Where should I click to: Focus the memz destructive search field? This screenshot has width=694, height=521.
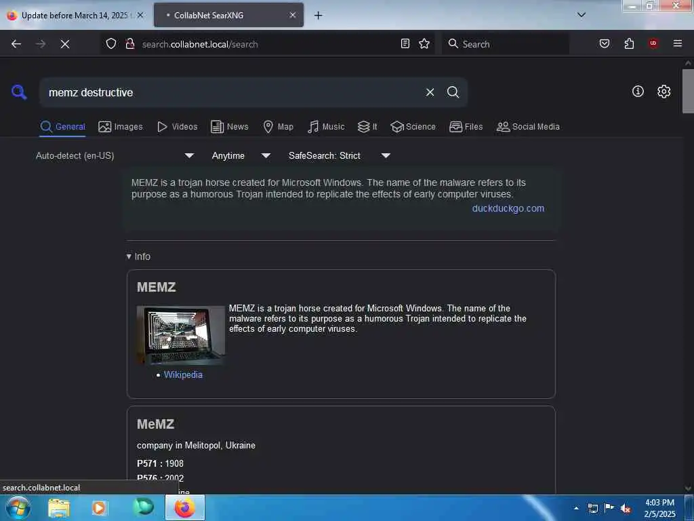pos(234,92)
